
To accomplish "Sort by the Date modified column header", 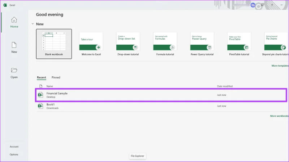I will tap(225, 86).
